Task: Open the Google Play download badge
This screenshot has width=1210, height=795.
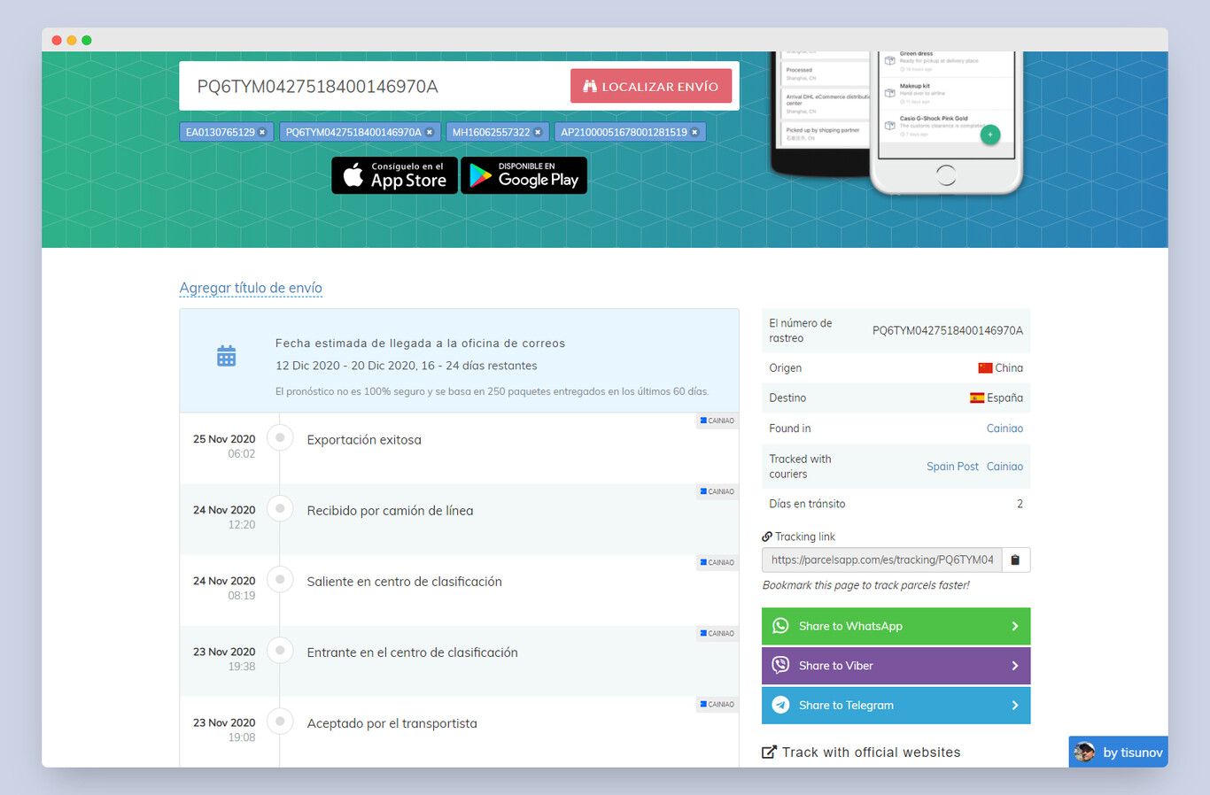Action: pos(524,175)
